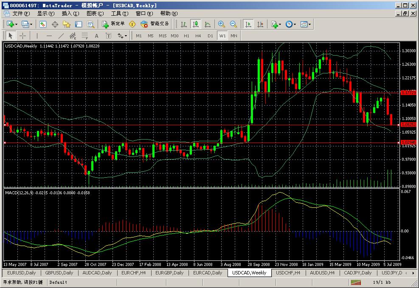Toggle chart shift from right edge
419x288 pixels.
point(260,24)
